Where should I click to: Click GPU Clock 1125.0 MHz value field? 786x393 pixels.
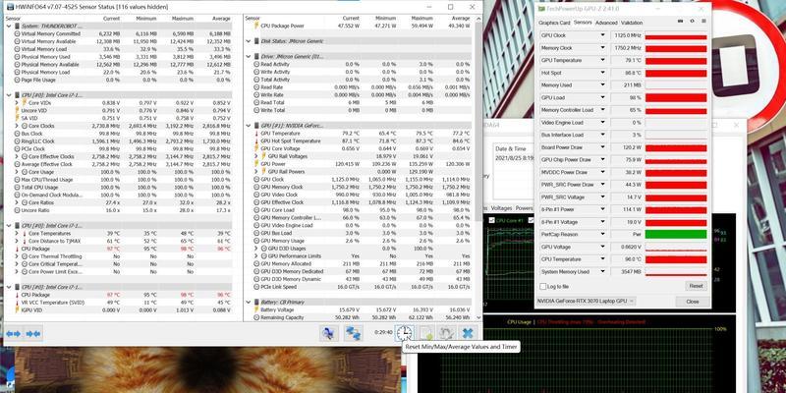pos(627,35)
